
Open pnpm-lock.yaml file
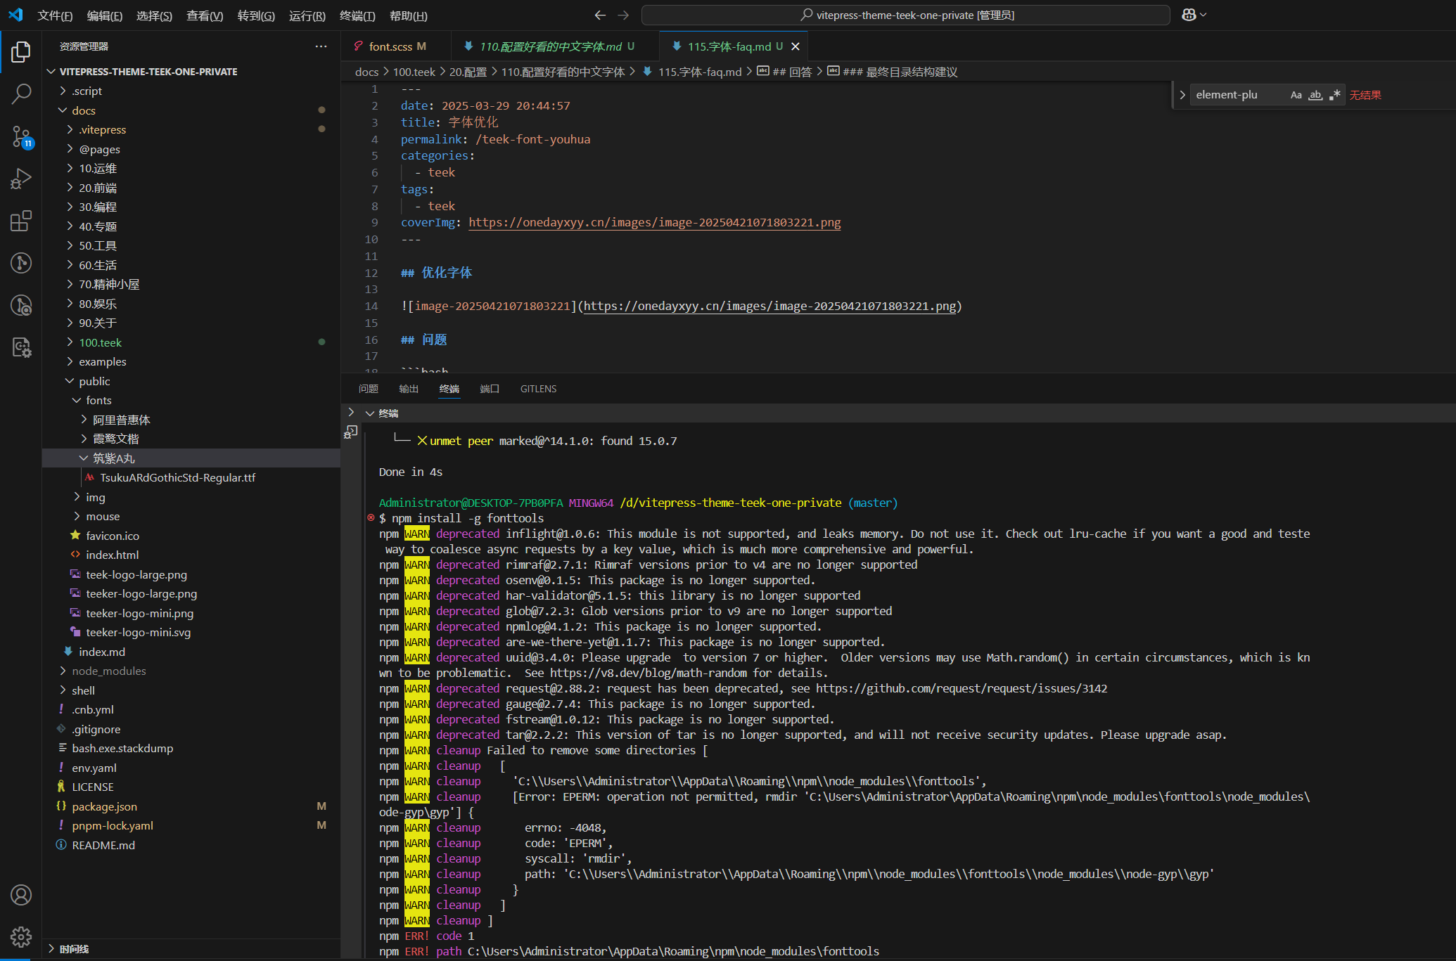[x=112, y=826]
